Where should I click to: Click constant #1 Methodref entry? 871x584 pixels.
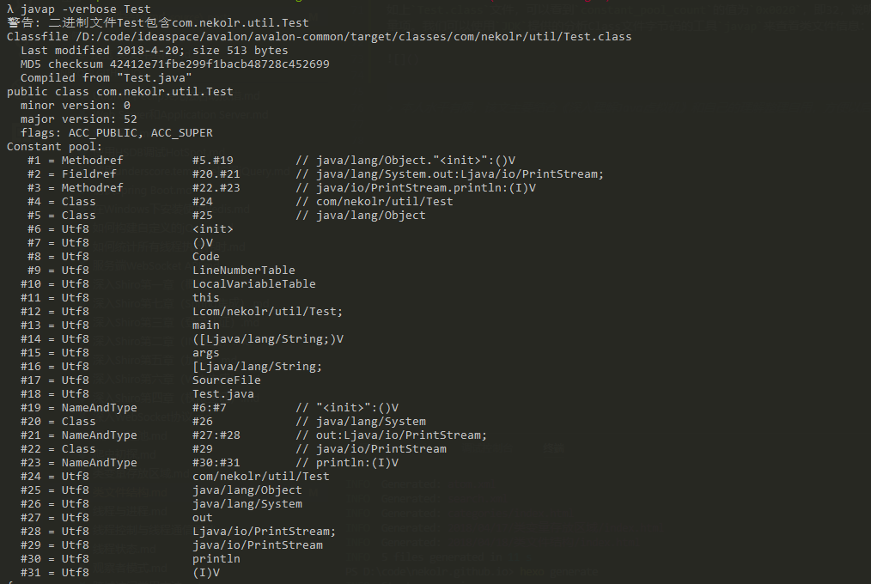pos(271,161)
